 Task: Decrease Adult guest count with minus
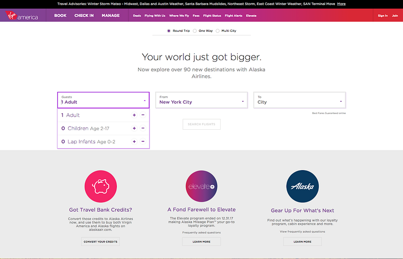[x=143, y=115]
